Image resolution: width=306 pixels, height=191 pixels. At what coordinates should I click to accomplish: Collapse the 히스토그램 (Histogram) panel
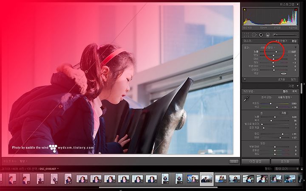point(297,4)
